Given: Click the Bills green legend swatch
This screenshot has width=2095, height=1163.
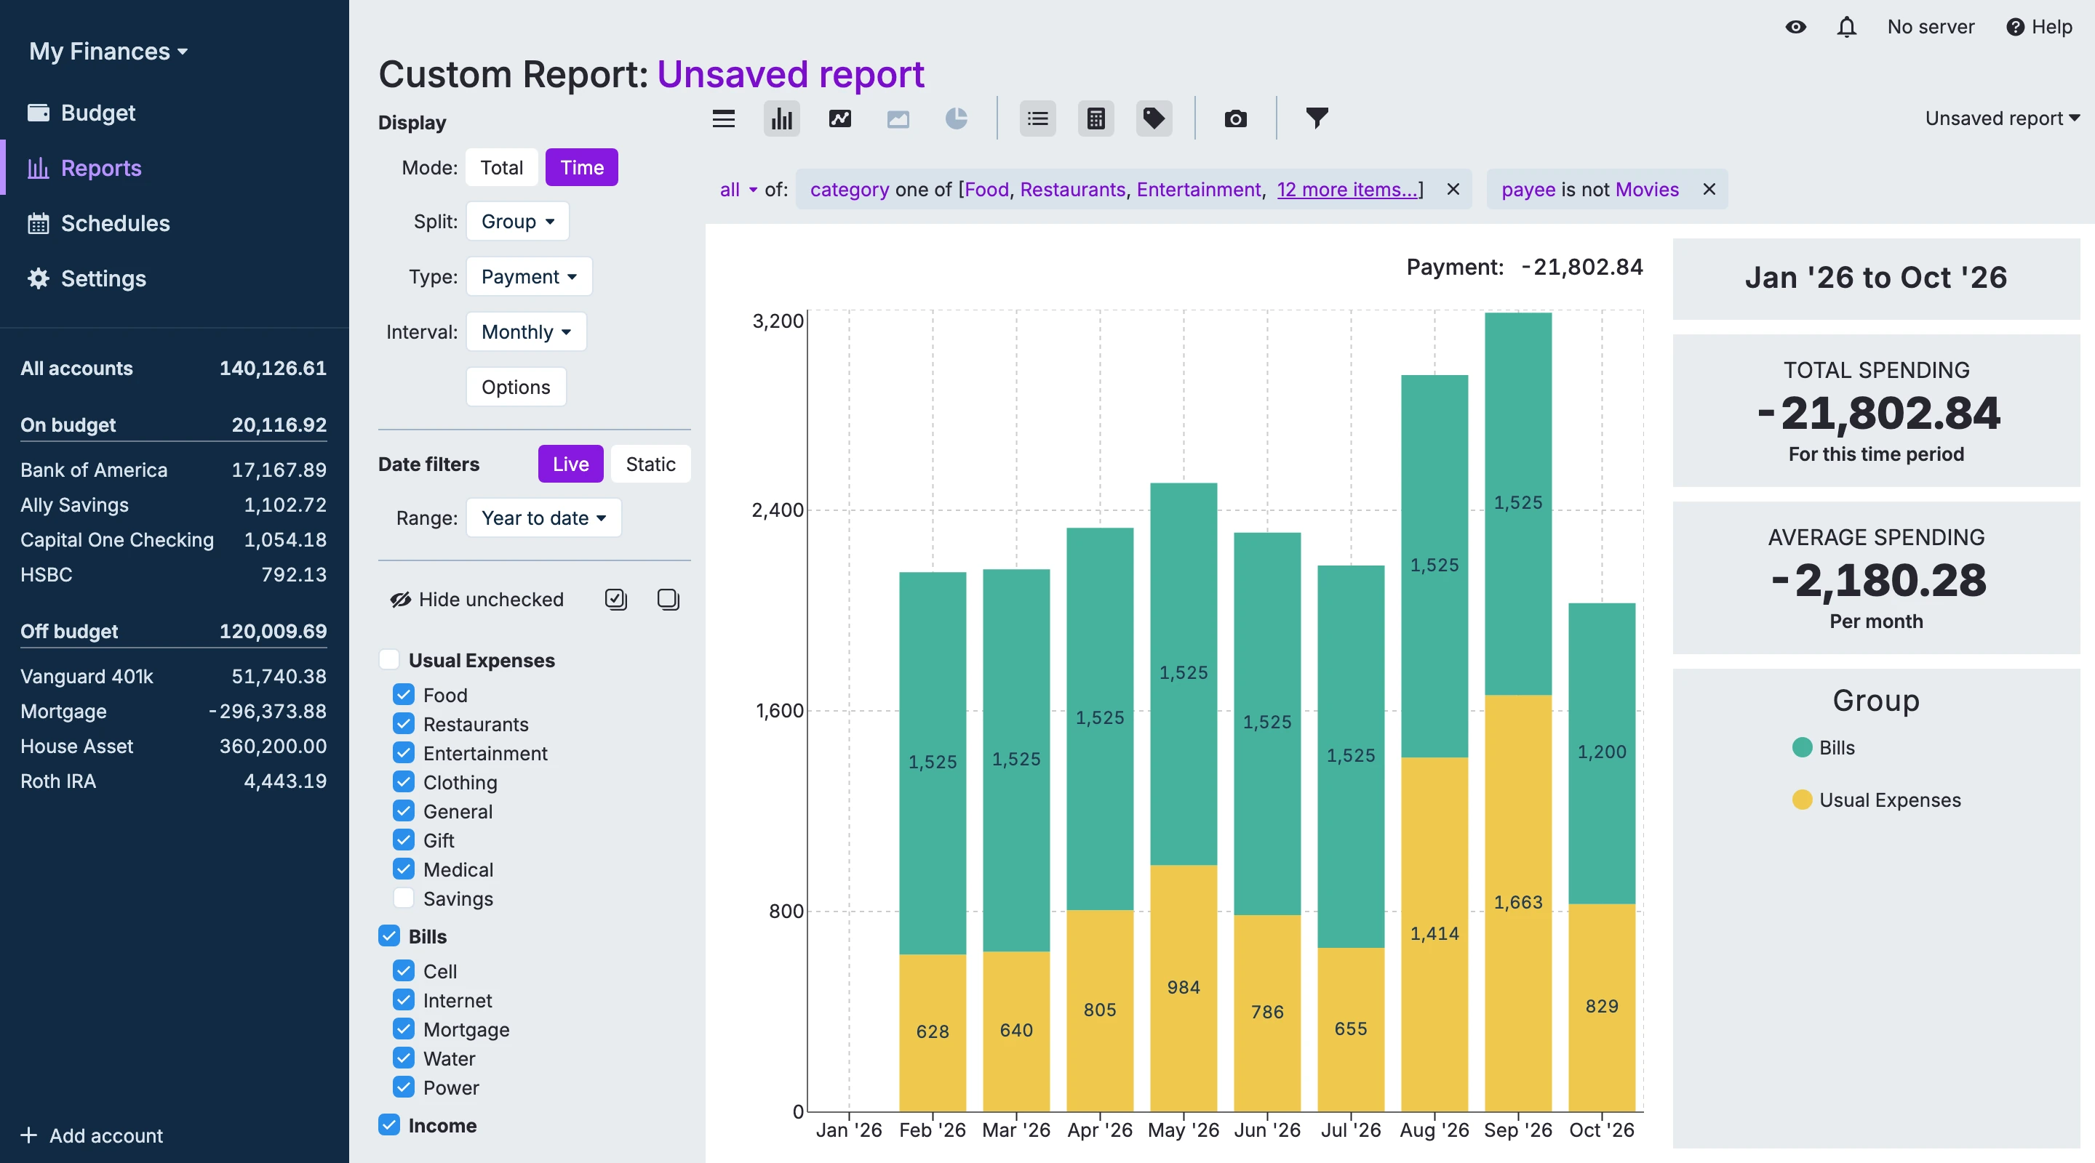Looking at the screenshot, I should [x=1803, y=748].
